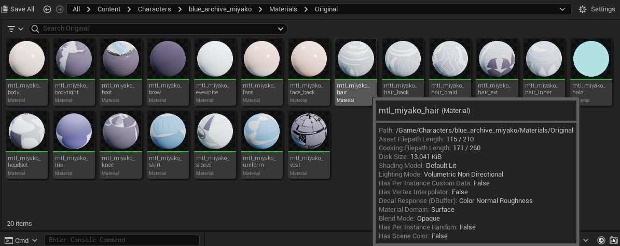The height and width of the screenshot is (246, 620).
Task: Open the trace options dropdown chevron
Action: (586, 240)
